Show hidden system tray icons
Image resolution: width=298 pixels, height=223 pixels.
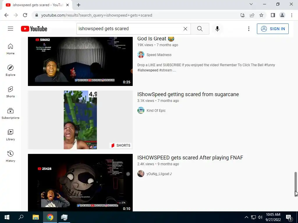pyautogui.click(x=246, y=217)
